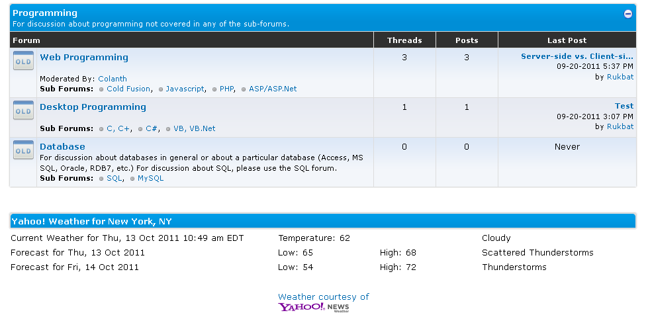Open last post 'Server-side vs. Client-si...'

577,57
